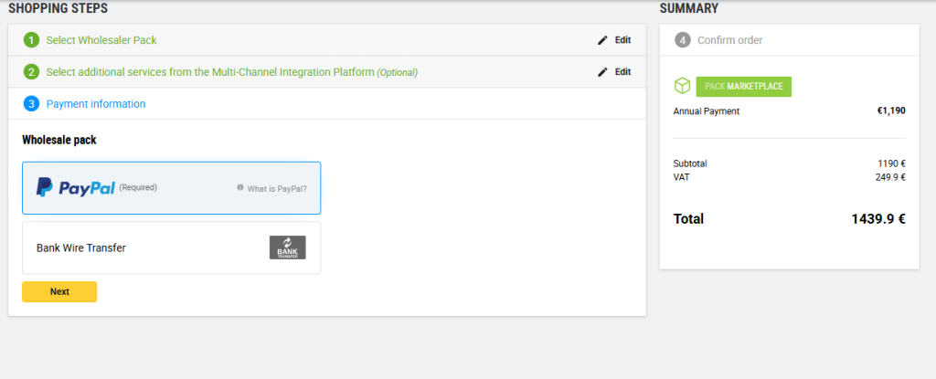The width and height of the screenshot is (936, 379).
Task: Click the pencil icon for Select Wholesaler Pack
Action: [x=602, y=40]
